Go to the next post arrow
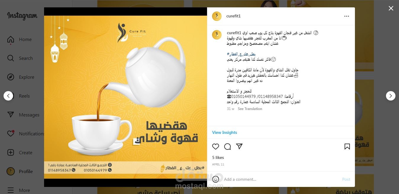The height and width of the screenshot is (194, 399). (x=391, y=96)
